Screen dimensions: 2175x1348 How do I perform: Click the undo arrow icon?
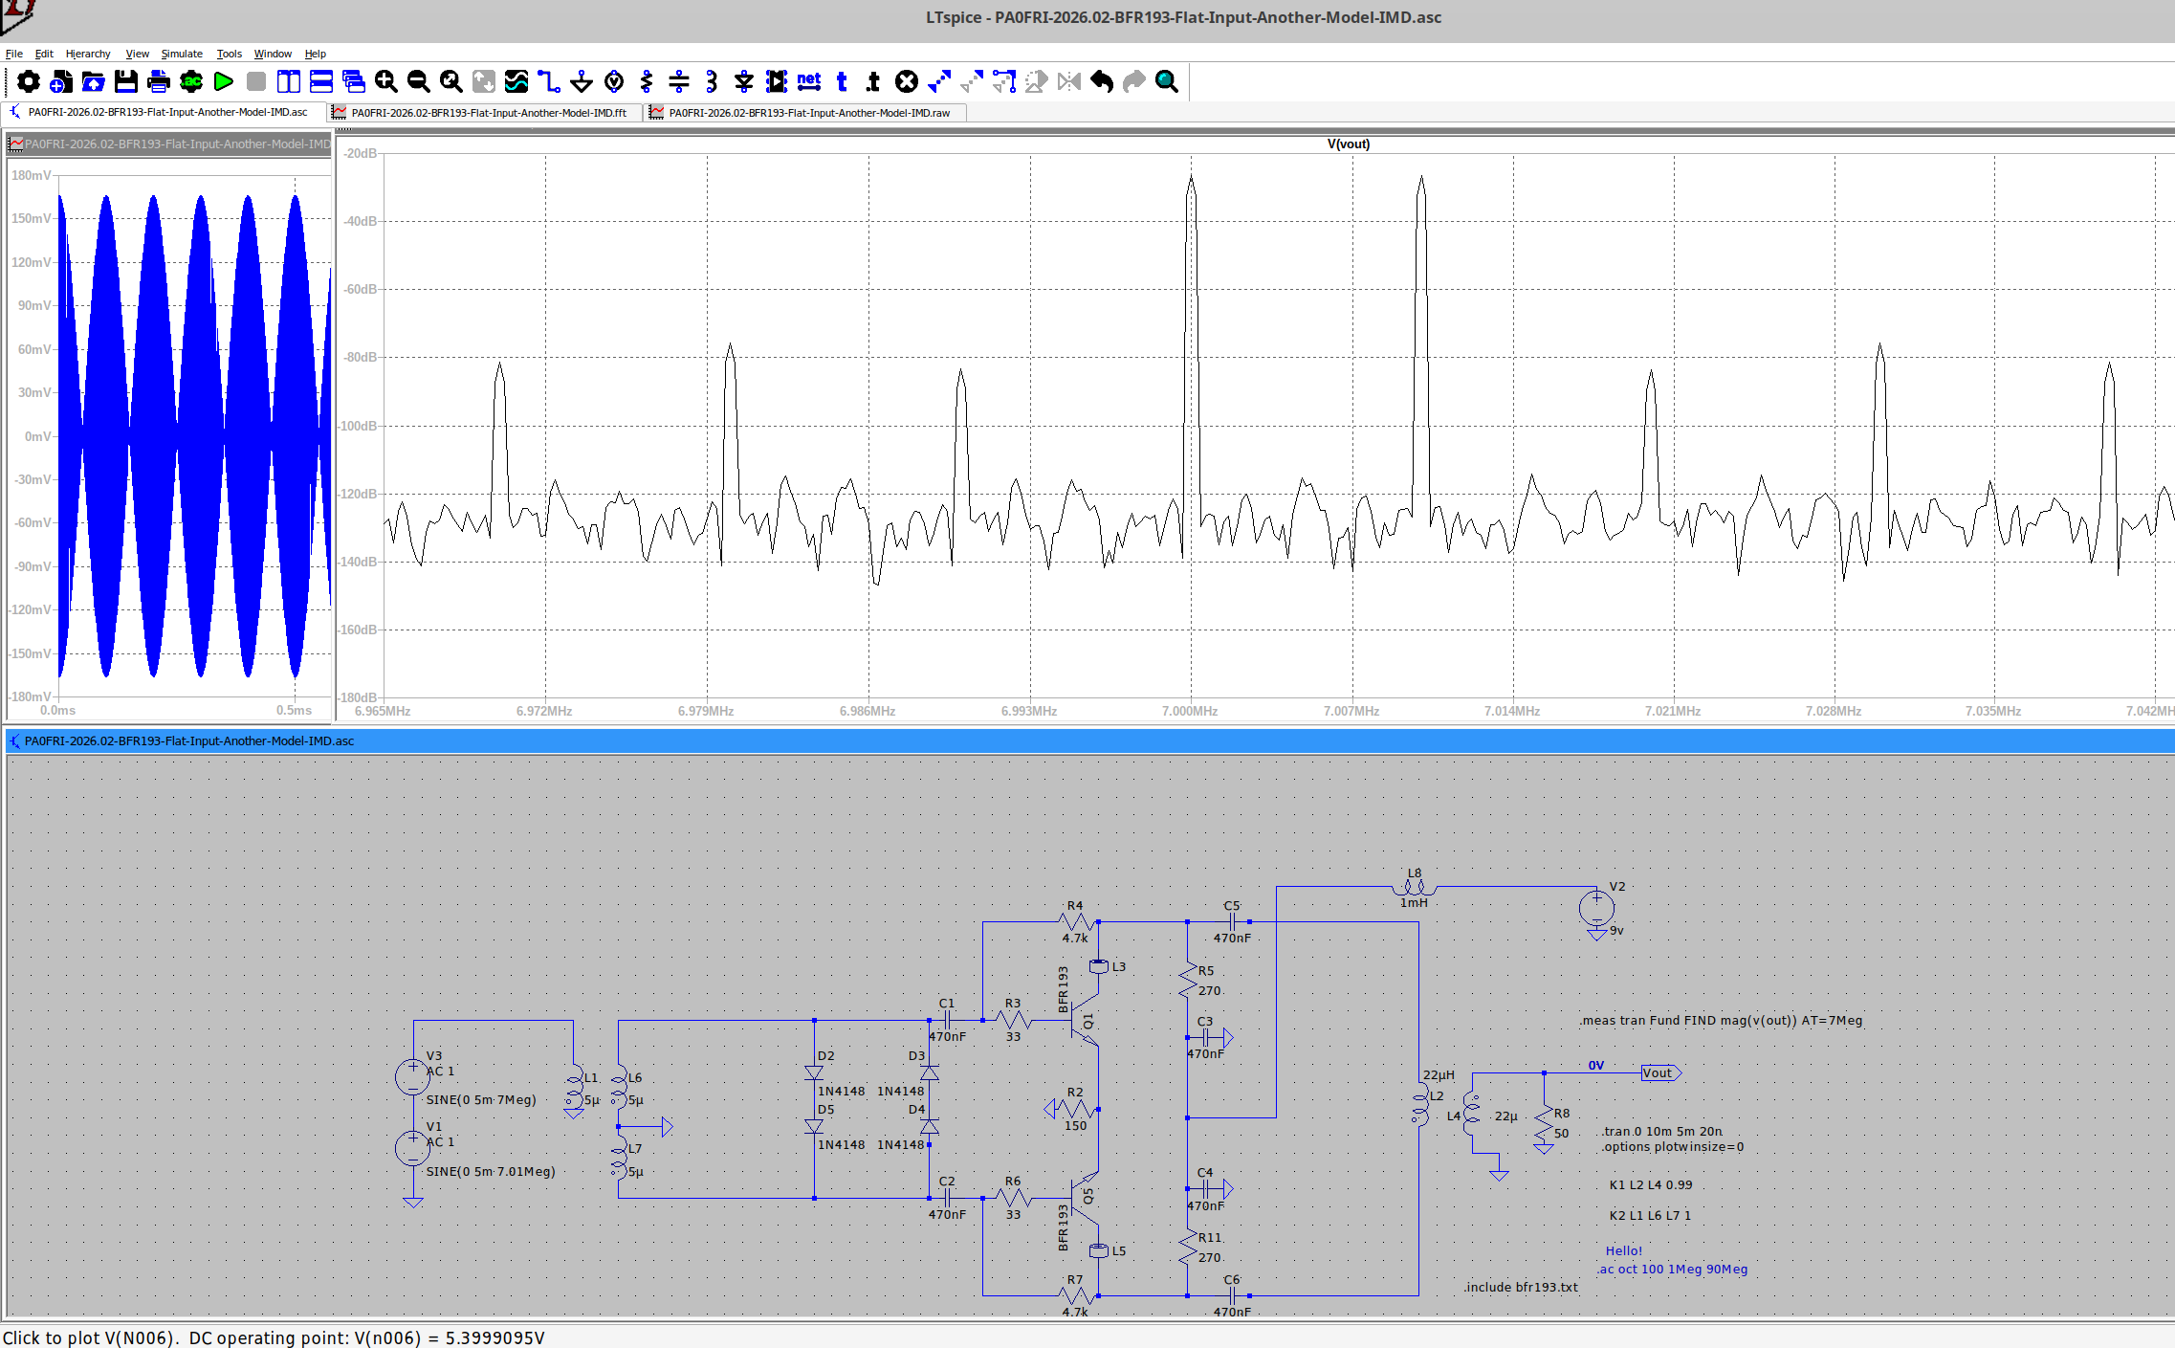(x=1102, y=82)
